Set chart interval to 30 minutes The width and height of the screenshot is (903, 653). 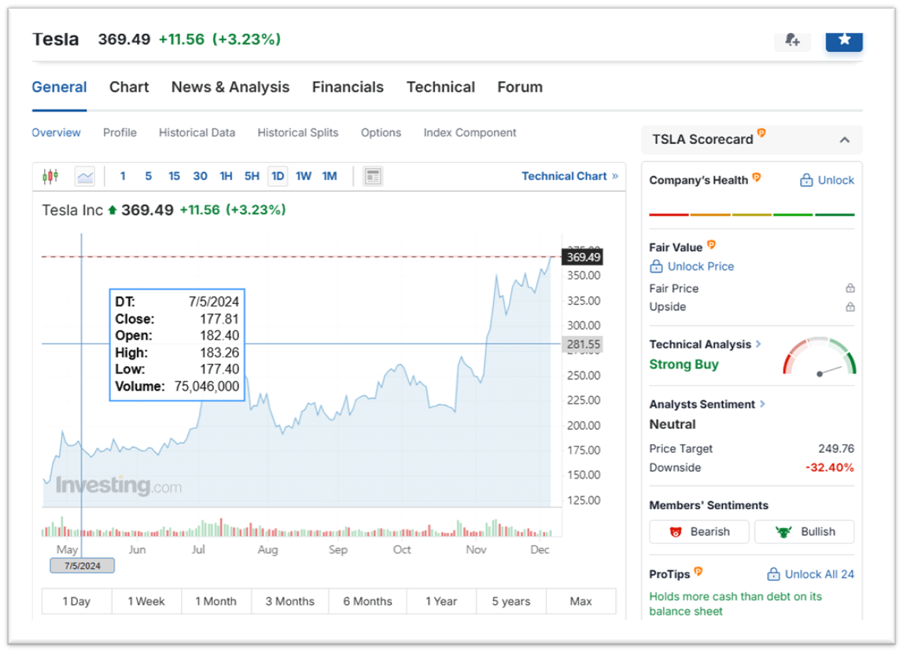click(x=200, y=176)
